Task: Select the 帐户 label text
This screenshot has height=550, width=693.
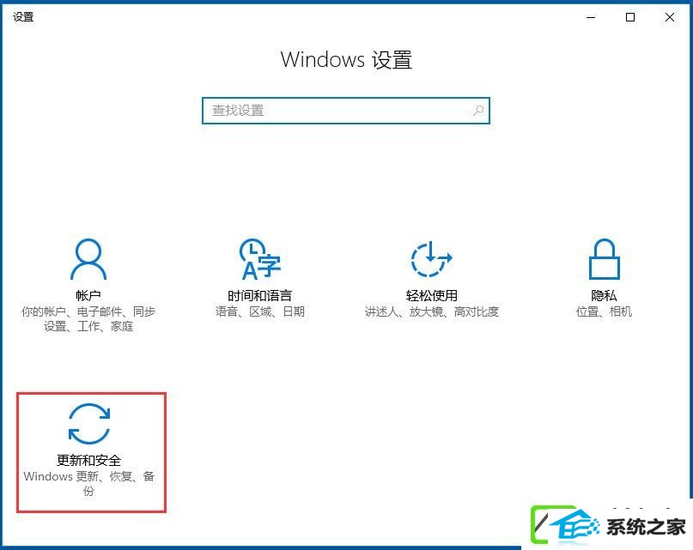Action: click(88, 295)
